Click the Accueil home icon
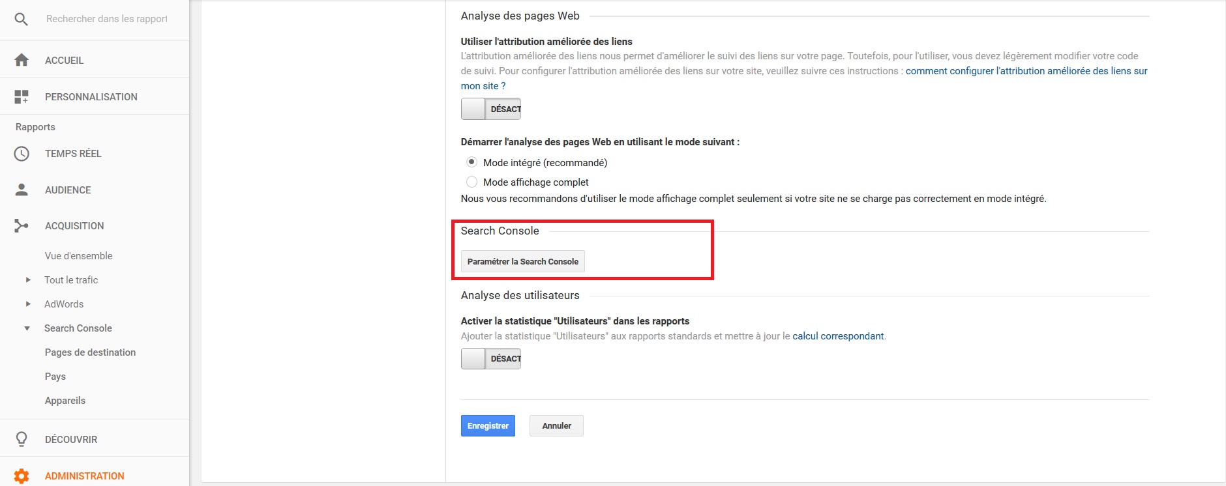Viewport: 1226px width, 486px height. (x=22, y=60)
